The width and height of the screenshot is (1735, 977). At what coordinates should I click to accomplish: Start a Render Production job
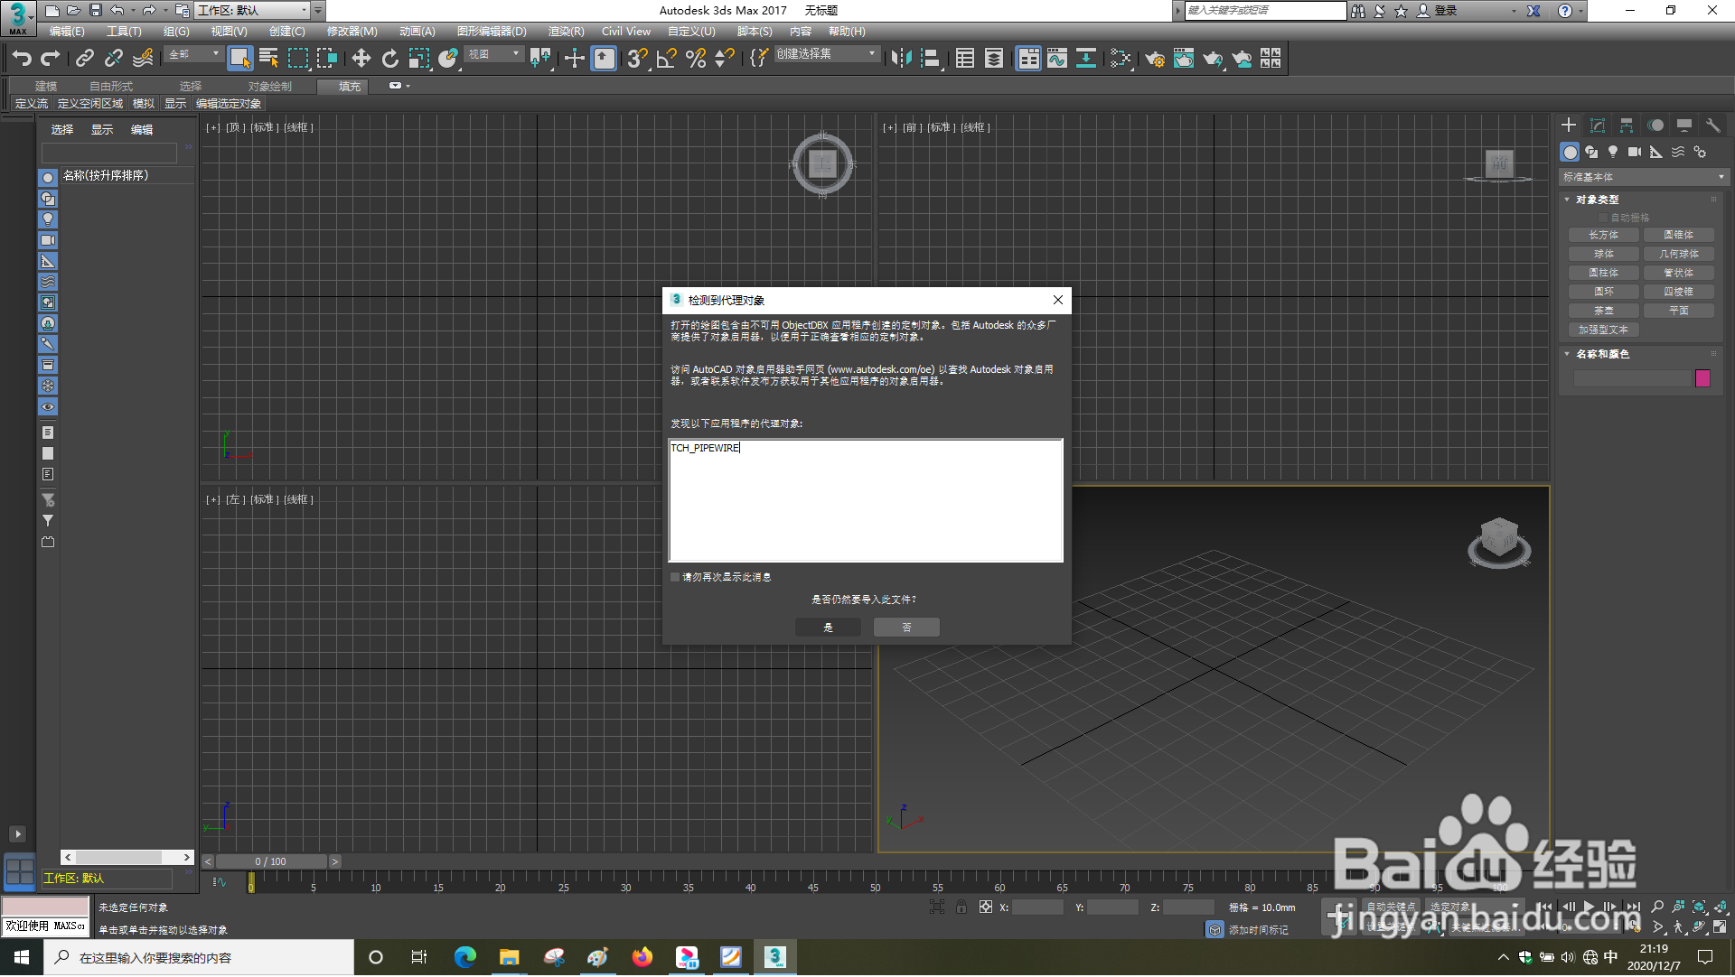(1213, 59)
